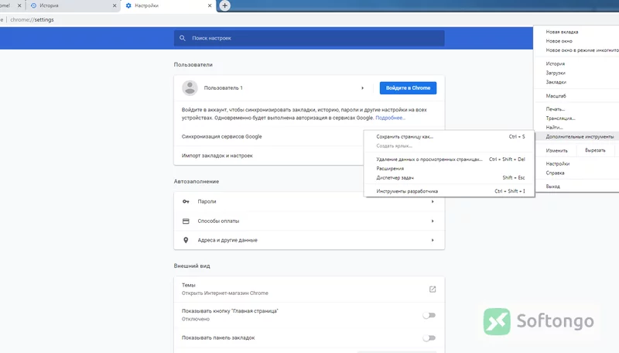Image resolution: width=619 pixels, height=353 pixels.
Task: Expand the Пароли row arrow
Action: [433, 201]
